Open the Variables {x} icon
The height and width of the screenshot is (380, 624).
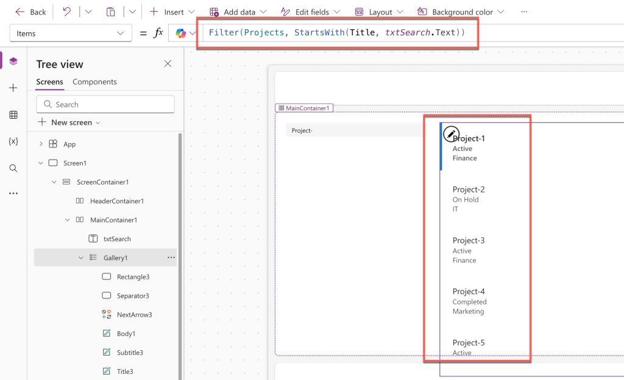pos(13,141)
